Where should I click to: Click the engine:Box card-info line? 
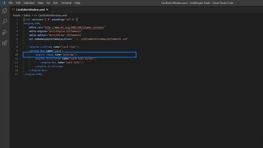[62, 62]
